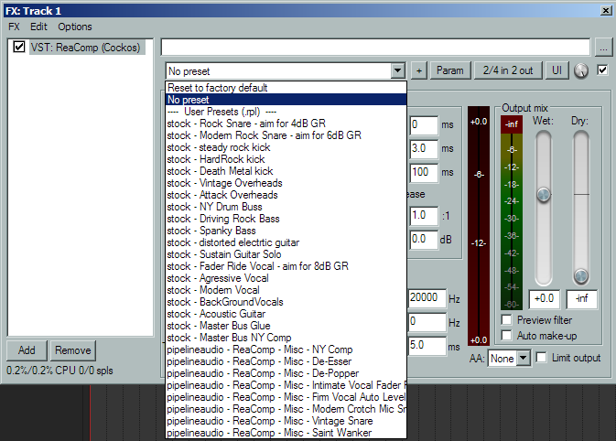Select stock HardRock kick preset
The width and height of the screenshot is (616, 441).
(x=286, y=159)
